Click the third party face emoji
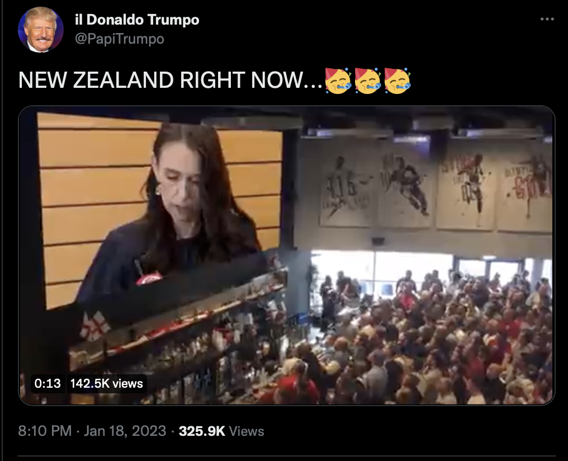This screenshot has width=568, height=461. (x=397, y=81)
